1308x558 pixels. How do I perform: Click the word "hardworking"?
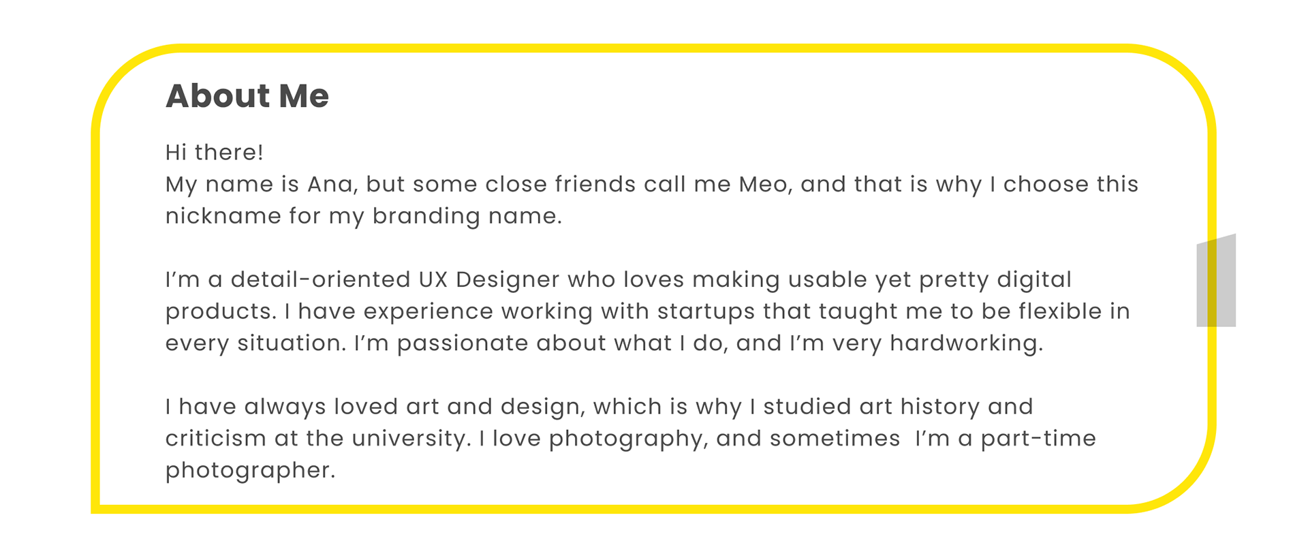pos(965,343)
